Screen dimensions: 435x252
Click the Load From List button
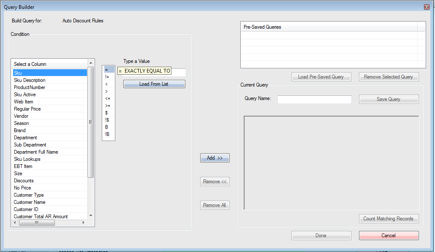[154, 84]
